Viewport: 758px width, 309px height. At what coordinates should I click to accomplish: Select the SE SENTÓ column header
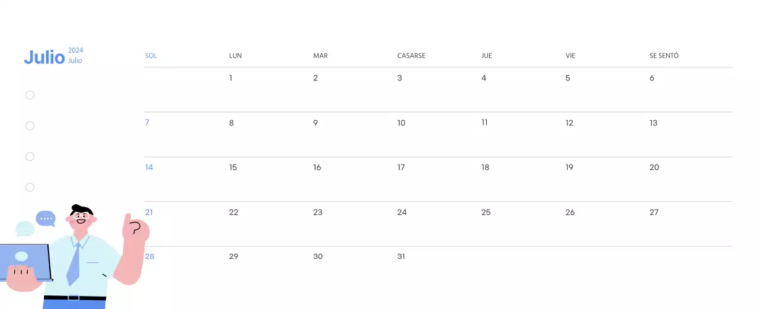click(x=664, y=56)
